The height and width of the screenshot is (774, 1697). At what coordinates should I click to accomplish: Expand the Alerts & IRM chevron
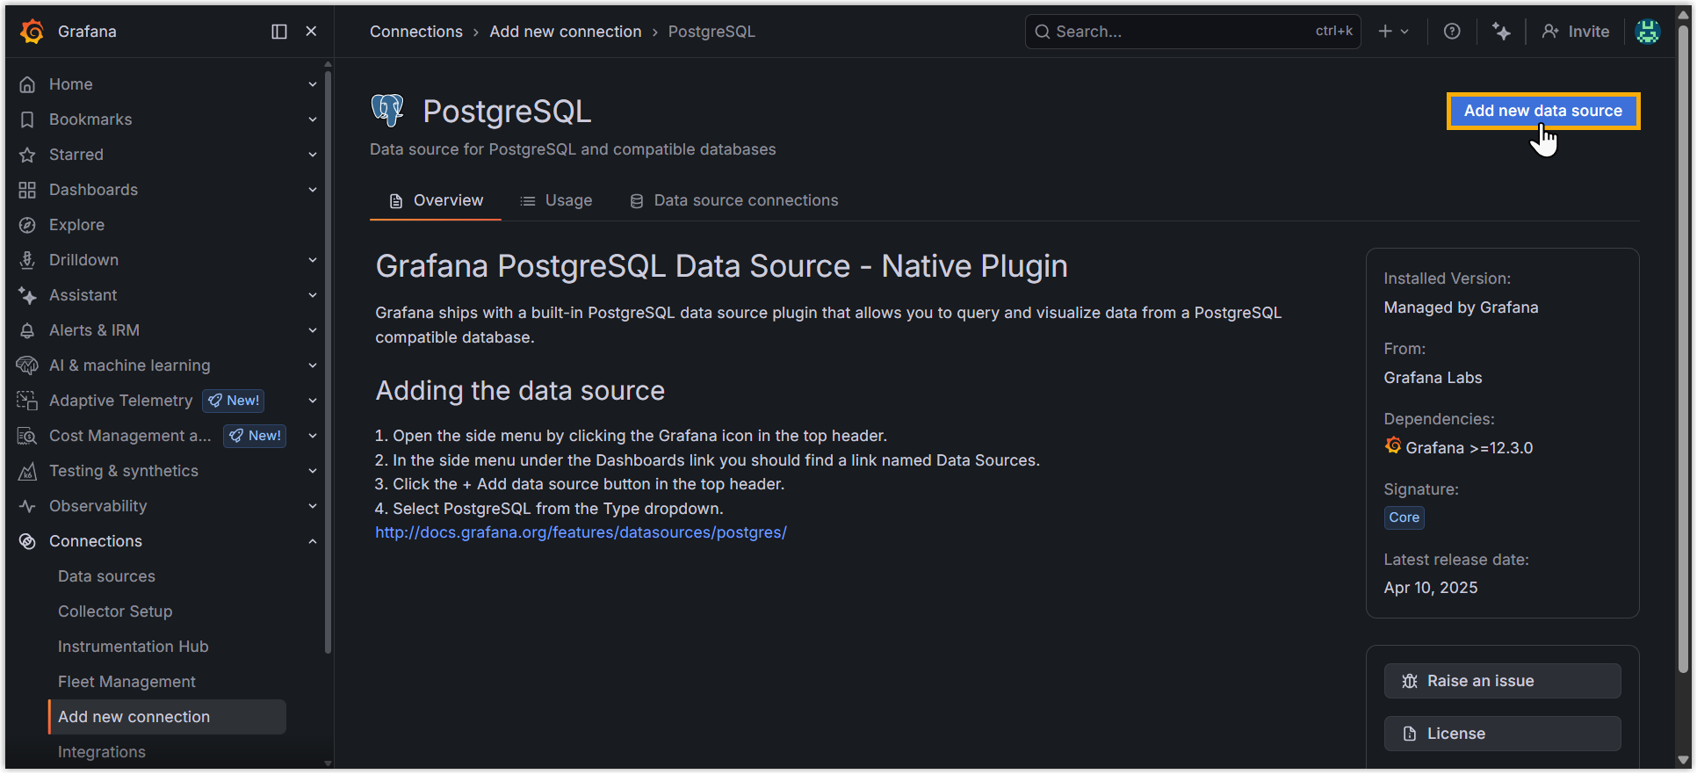tap(313, 330)
